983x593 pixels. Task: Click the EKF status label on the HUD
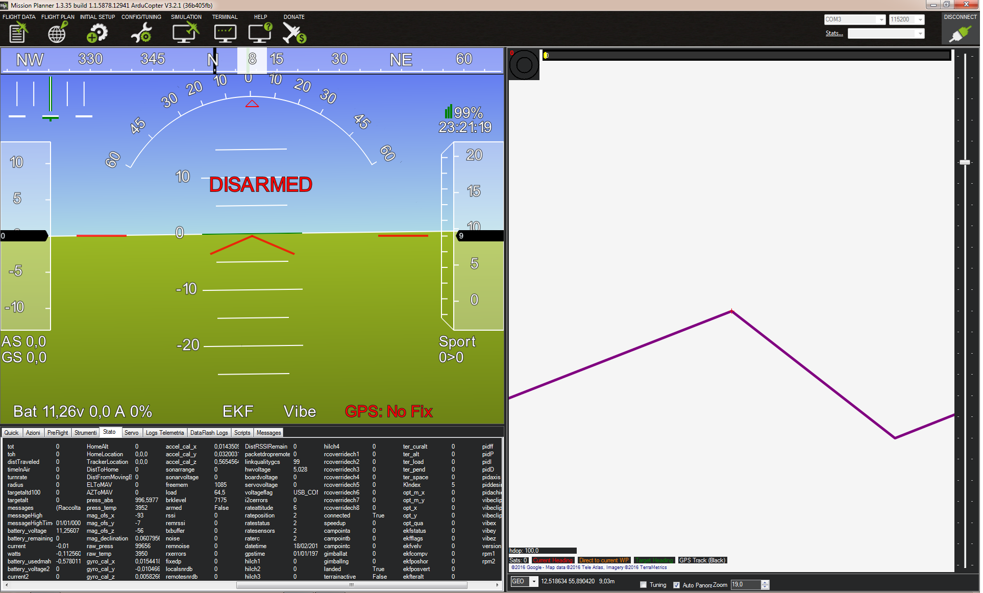pyautogui.click(x=238, y=411)
